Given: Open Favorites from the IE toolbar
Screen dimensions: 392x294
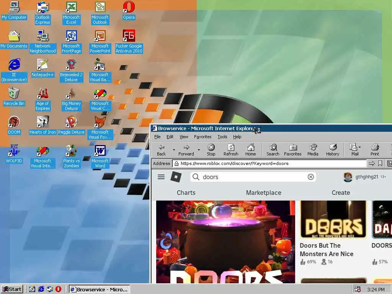Looking at the screenshot, I should pyautogui.click(x=293, y=150).
